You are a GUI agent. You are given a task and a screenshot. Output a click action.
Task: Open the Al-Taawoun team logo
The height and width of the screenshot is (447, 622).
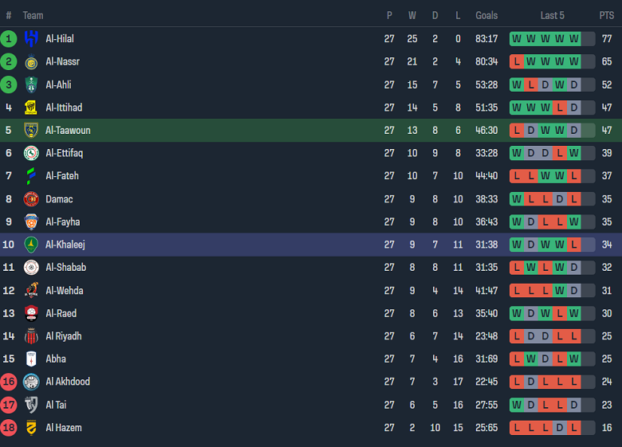31,131
